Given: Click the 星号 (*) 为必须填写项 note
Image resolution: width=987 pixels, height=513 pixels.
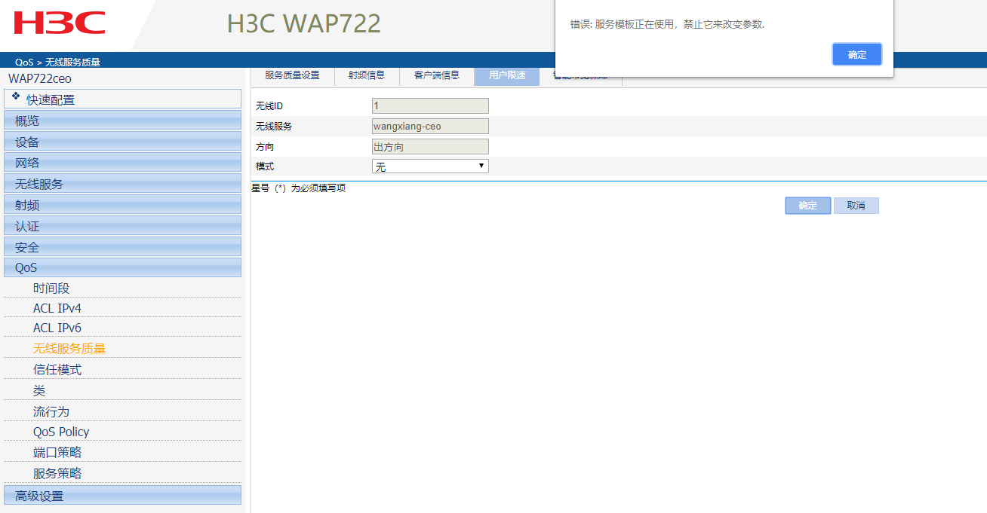Looking at the screenshot, I should [298, 188].
